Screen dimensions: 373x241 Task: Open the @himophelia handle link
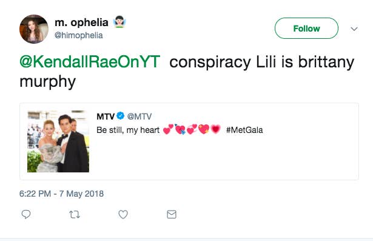[78, 35]
